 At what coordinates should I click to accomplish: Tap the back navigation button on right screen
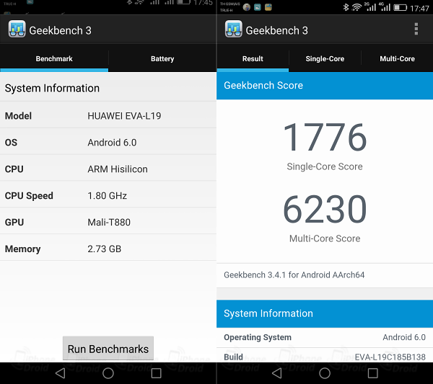pos(277,373)
